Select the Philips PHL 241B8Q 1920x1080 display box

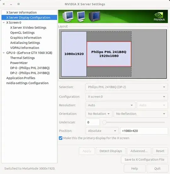tap(109, 54)
